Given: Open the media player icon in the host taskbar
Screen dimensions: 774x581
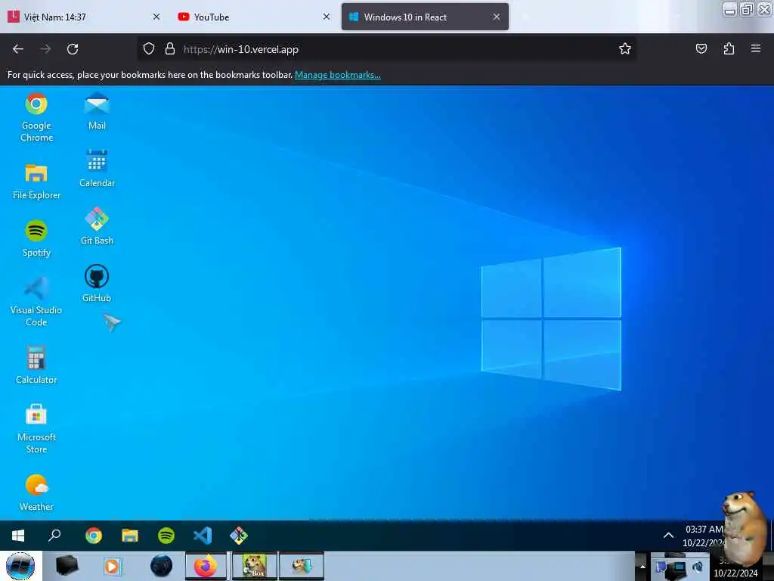Looking at the screenshot, I should [x=112, y=566].
